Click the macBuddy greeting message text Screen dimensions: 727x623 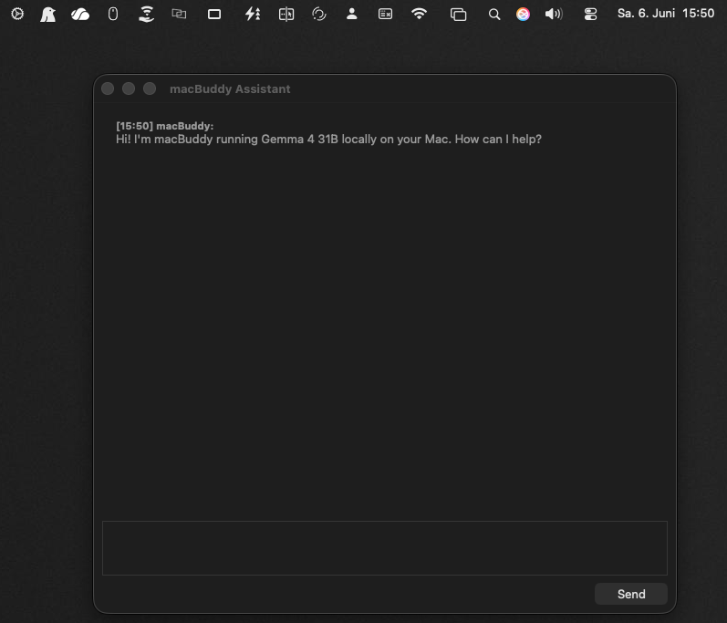point(328,139)
